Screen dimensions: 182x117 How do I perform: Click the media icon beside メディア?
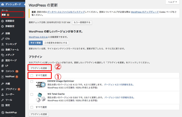(3, 55)
